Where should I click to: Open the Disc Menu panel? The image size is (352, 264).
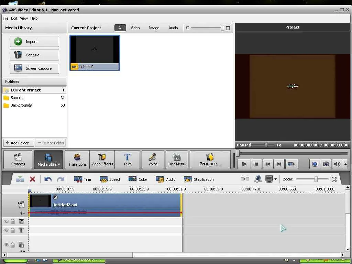point(177,159)
